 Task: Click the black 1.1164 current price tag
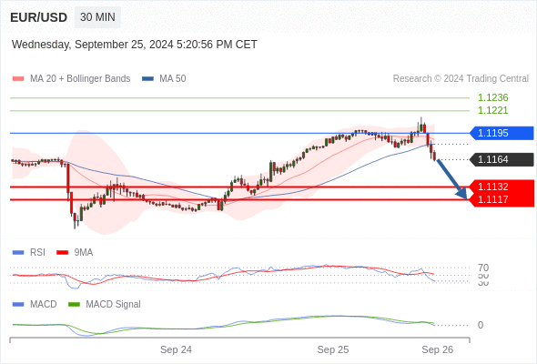[x=502, y=159]
